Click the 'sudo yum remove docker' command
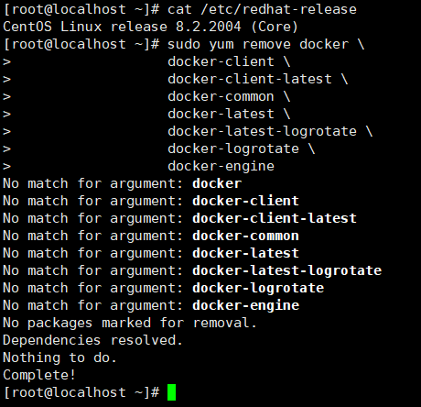 coord(258,44)
